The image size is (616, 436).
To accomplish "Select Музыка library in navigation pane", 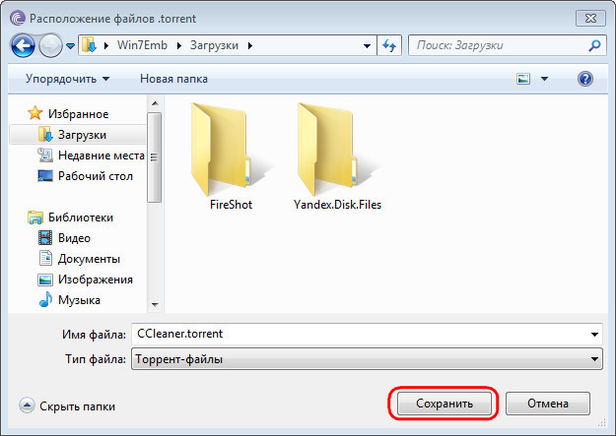I will pyautogui.click(x=79, y=300).
